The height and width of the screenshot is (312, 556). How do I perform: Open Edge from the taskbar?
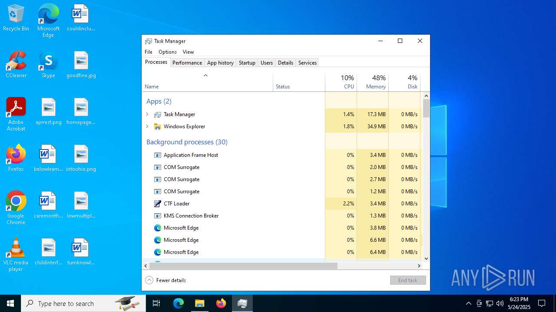tap(179, 303)
